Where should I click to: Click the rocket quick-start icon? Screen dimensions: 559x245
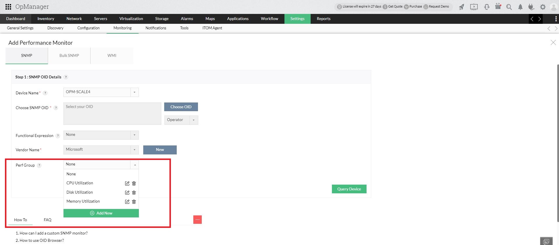[461, 7]
